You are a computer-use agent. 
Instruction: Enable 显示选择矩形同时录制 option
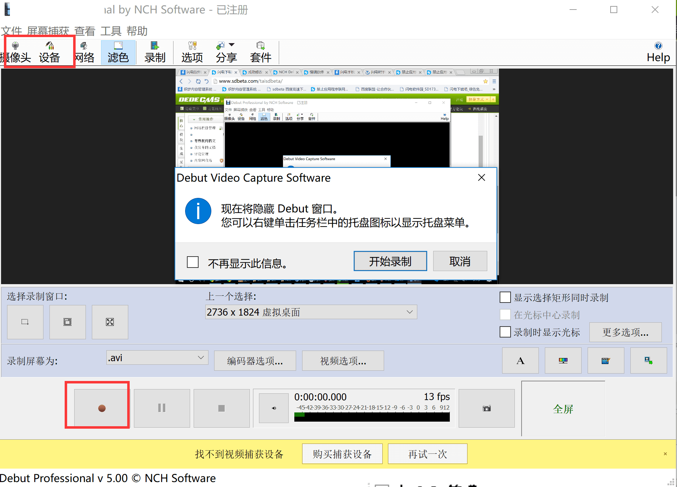(505, 297)
